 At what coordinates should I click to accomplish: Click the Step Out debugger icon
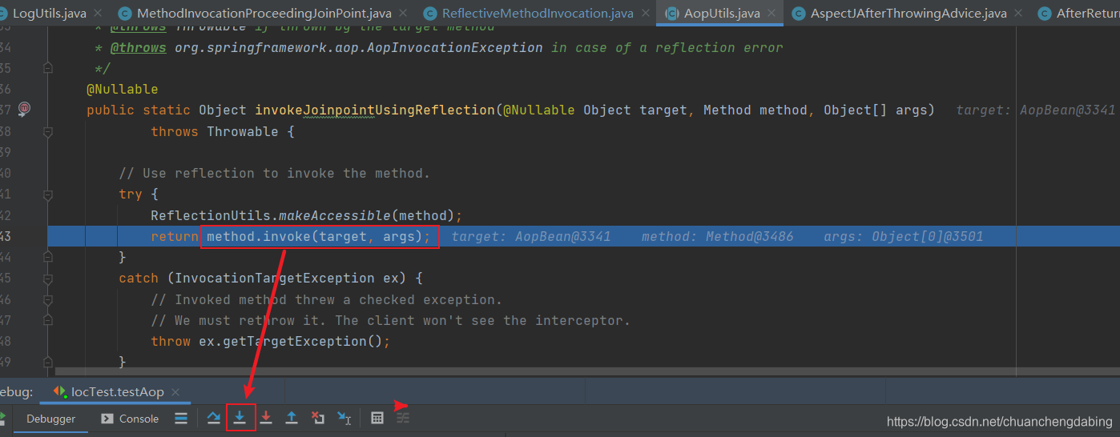[292, 418]
